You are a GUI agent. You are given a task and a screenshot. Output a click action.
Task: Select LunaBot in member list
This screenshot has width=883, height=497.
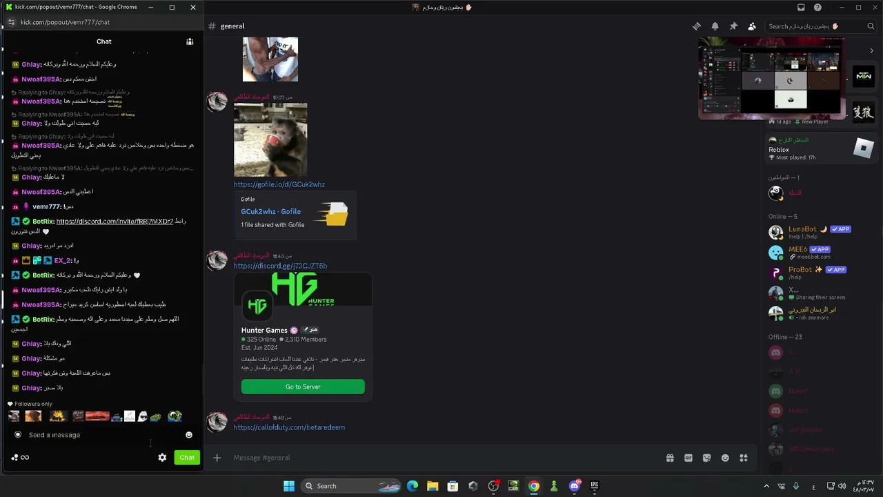[x=820, y=232]
